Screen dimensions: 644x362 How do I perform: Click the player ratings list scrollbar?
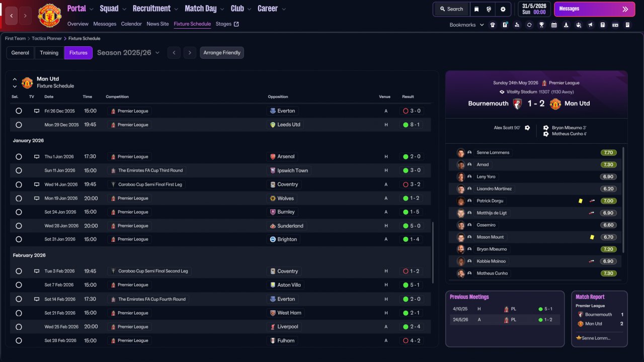point(623,200)
